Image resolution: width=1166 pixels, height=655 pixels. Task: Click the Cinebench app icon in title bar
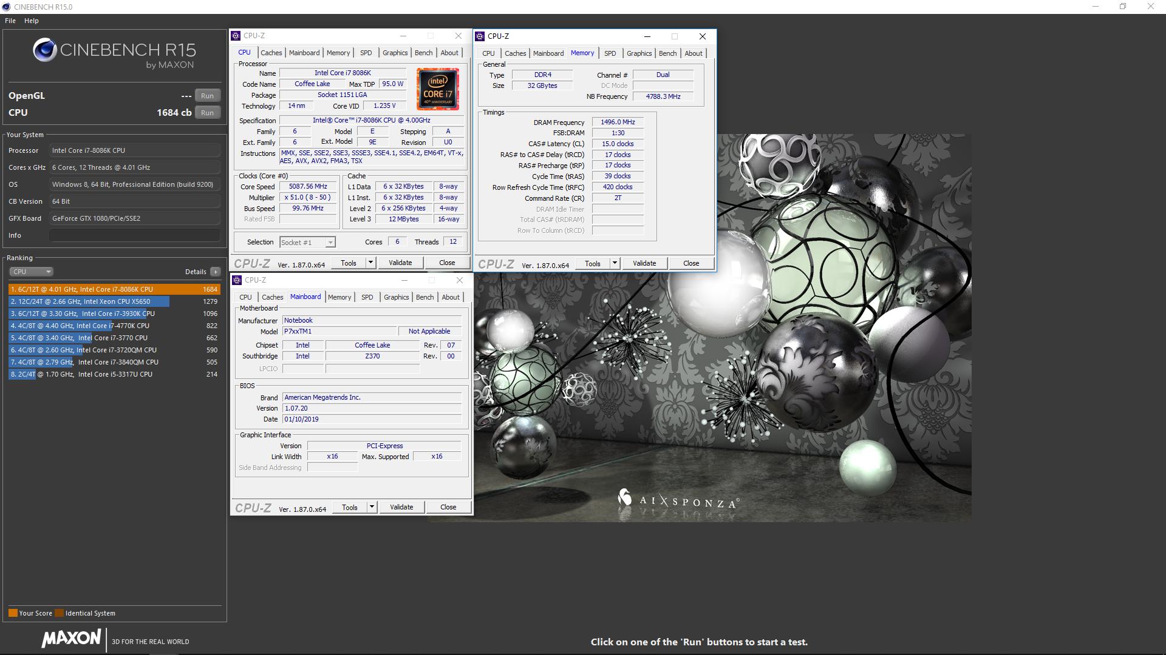click(7, 7)
